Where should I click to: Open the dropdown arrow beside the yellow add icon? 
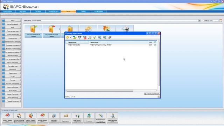coord(70,38)
